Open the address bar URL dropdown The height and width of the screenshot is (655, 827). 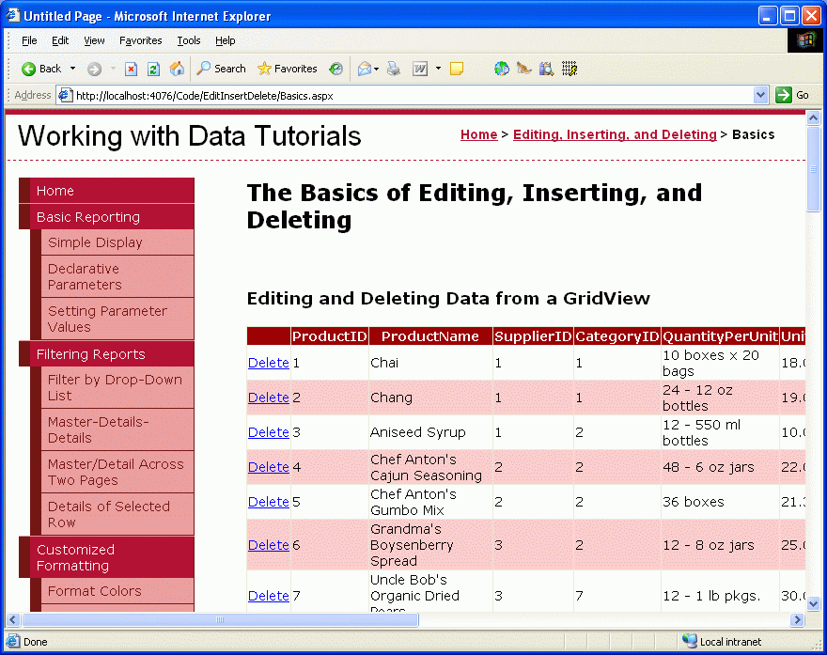point(761,95)
